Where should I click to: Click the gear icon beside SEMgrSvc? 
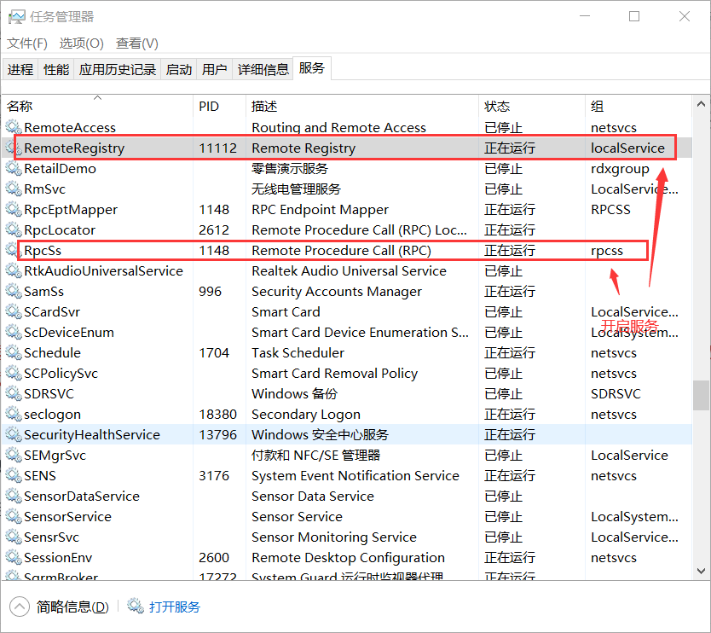14,455
